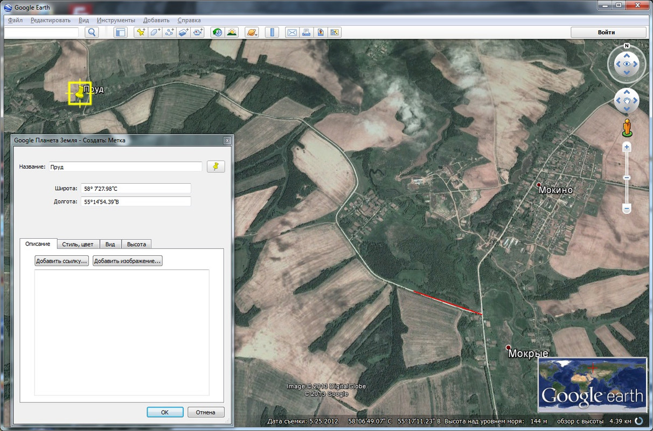Click the move joystick hand icon
Image resolution: width=653 pixels, height=431 pixels.
[x=627, y=100]
